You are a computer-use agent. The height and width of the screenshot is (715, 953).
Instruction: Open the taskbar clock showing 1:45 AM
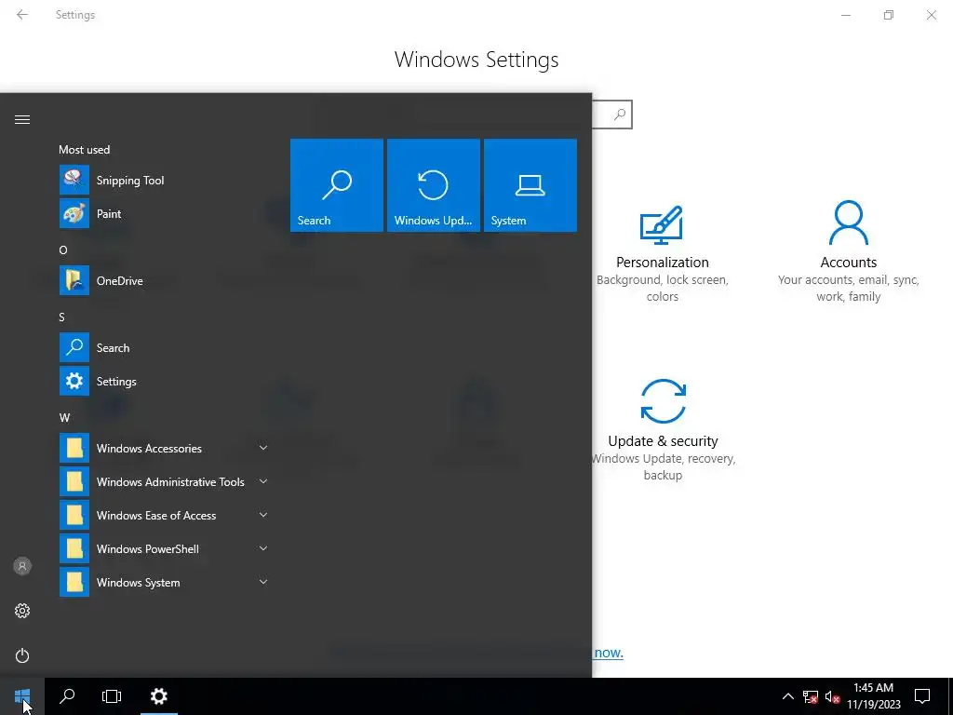(x=873, y=696)
